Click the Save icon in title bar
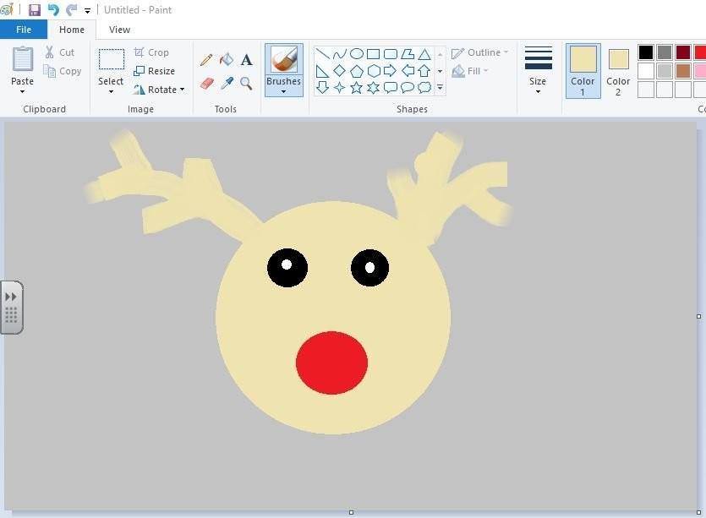The width and height of the screenshot is (706, 518). click(x=35, y=10)
